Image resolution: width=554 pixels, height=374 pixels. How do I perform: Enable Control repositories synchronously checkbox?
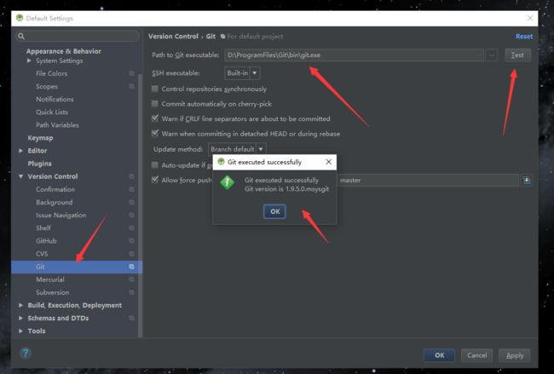(x=155, y=89)
